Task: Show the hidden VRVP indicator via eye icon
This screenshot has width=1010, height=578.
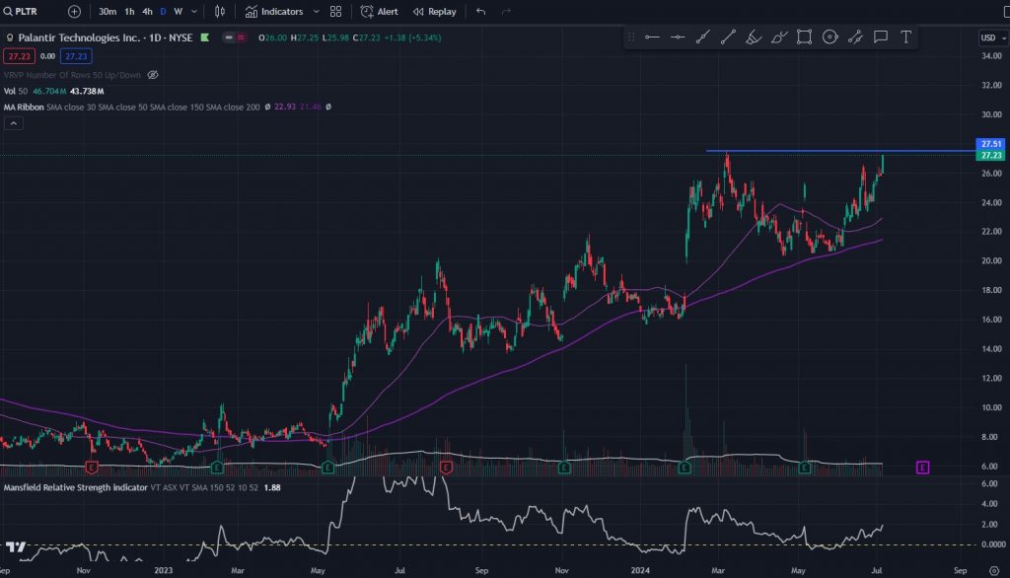Action: pos(152,75)
